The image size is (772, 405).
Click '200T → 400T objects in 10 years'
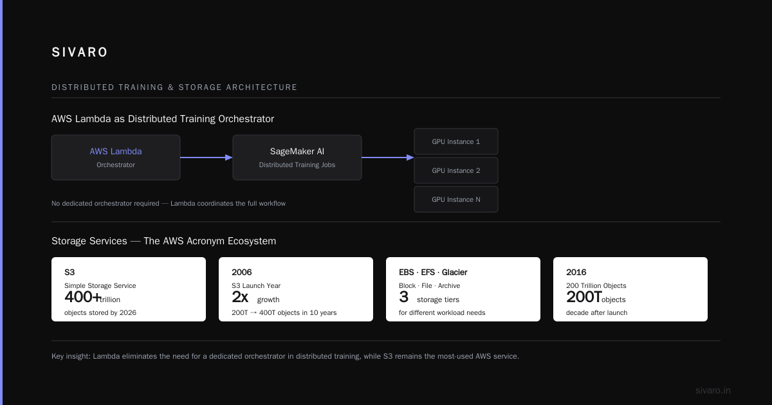tap(284, 312)
